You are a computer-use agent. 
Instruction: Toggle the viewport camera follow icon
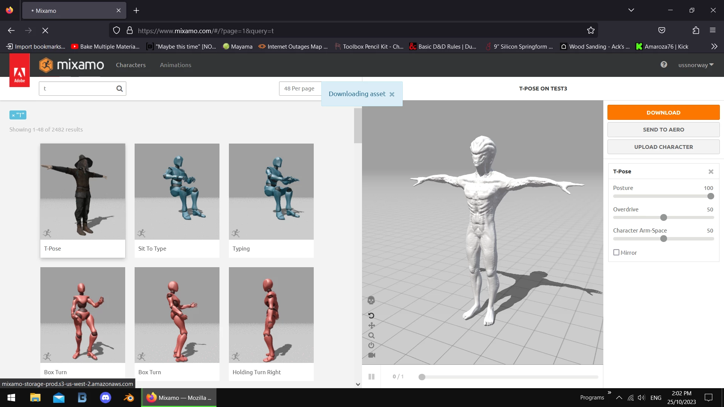(x=371, y=355)
